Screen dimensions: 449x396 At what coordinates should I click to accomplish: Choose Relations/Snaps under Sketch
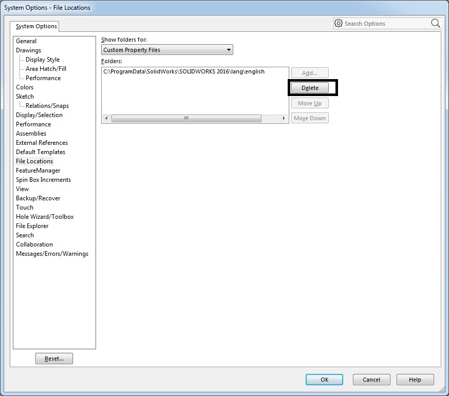47,106
